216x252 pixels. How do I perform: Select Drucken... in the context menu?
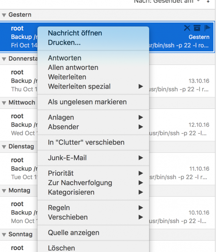click(x=93, y=43)
